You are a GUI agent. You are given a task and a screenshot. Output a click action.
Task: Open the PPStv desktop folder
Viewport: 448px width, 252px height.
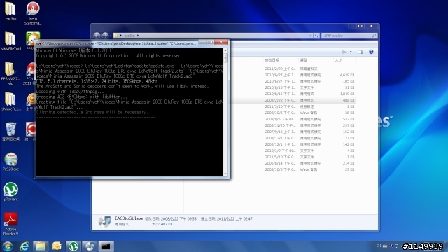(x=10, y=73)
